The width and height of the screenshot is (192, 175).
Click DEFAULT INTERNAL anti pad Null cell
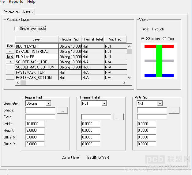coord(115,52)
